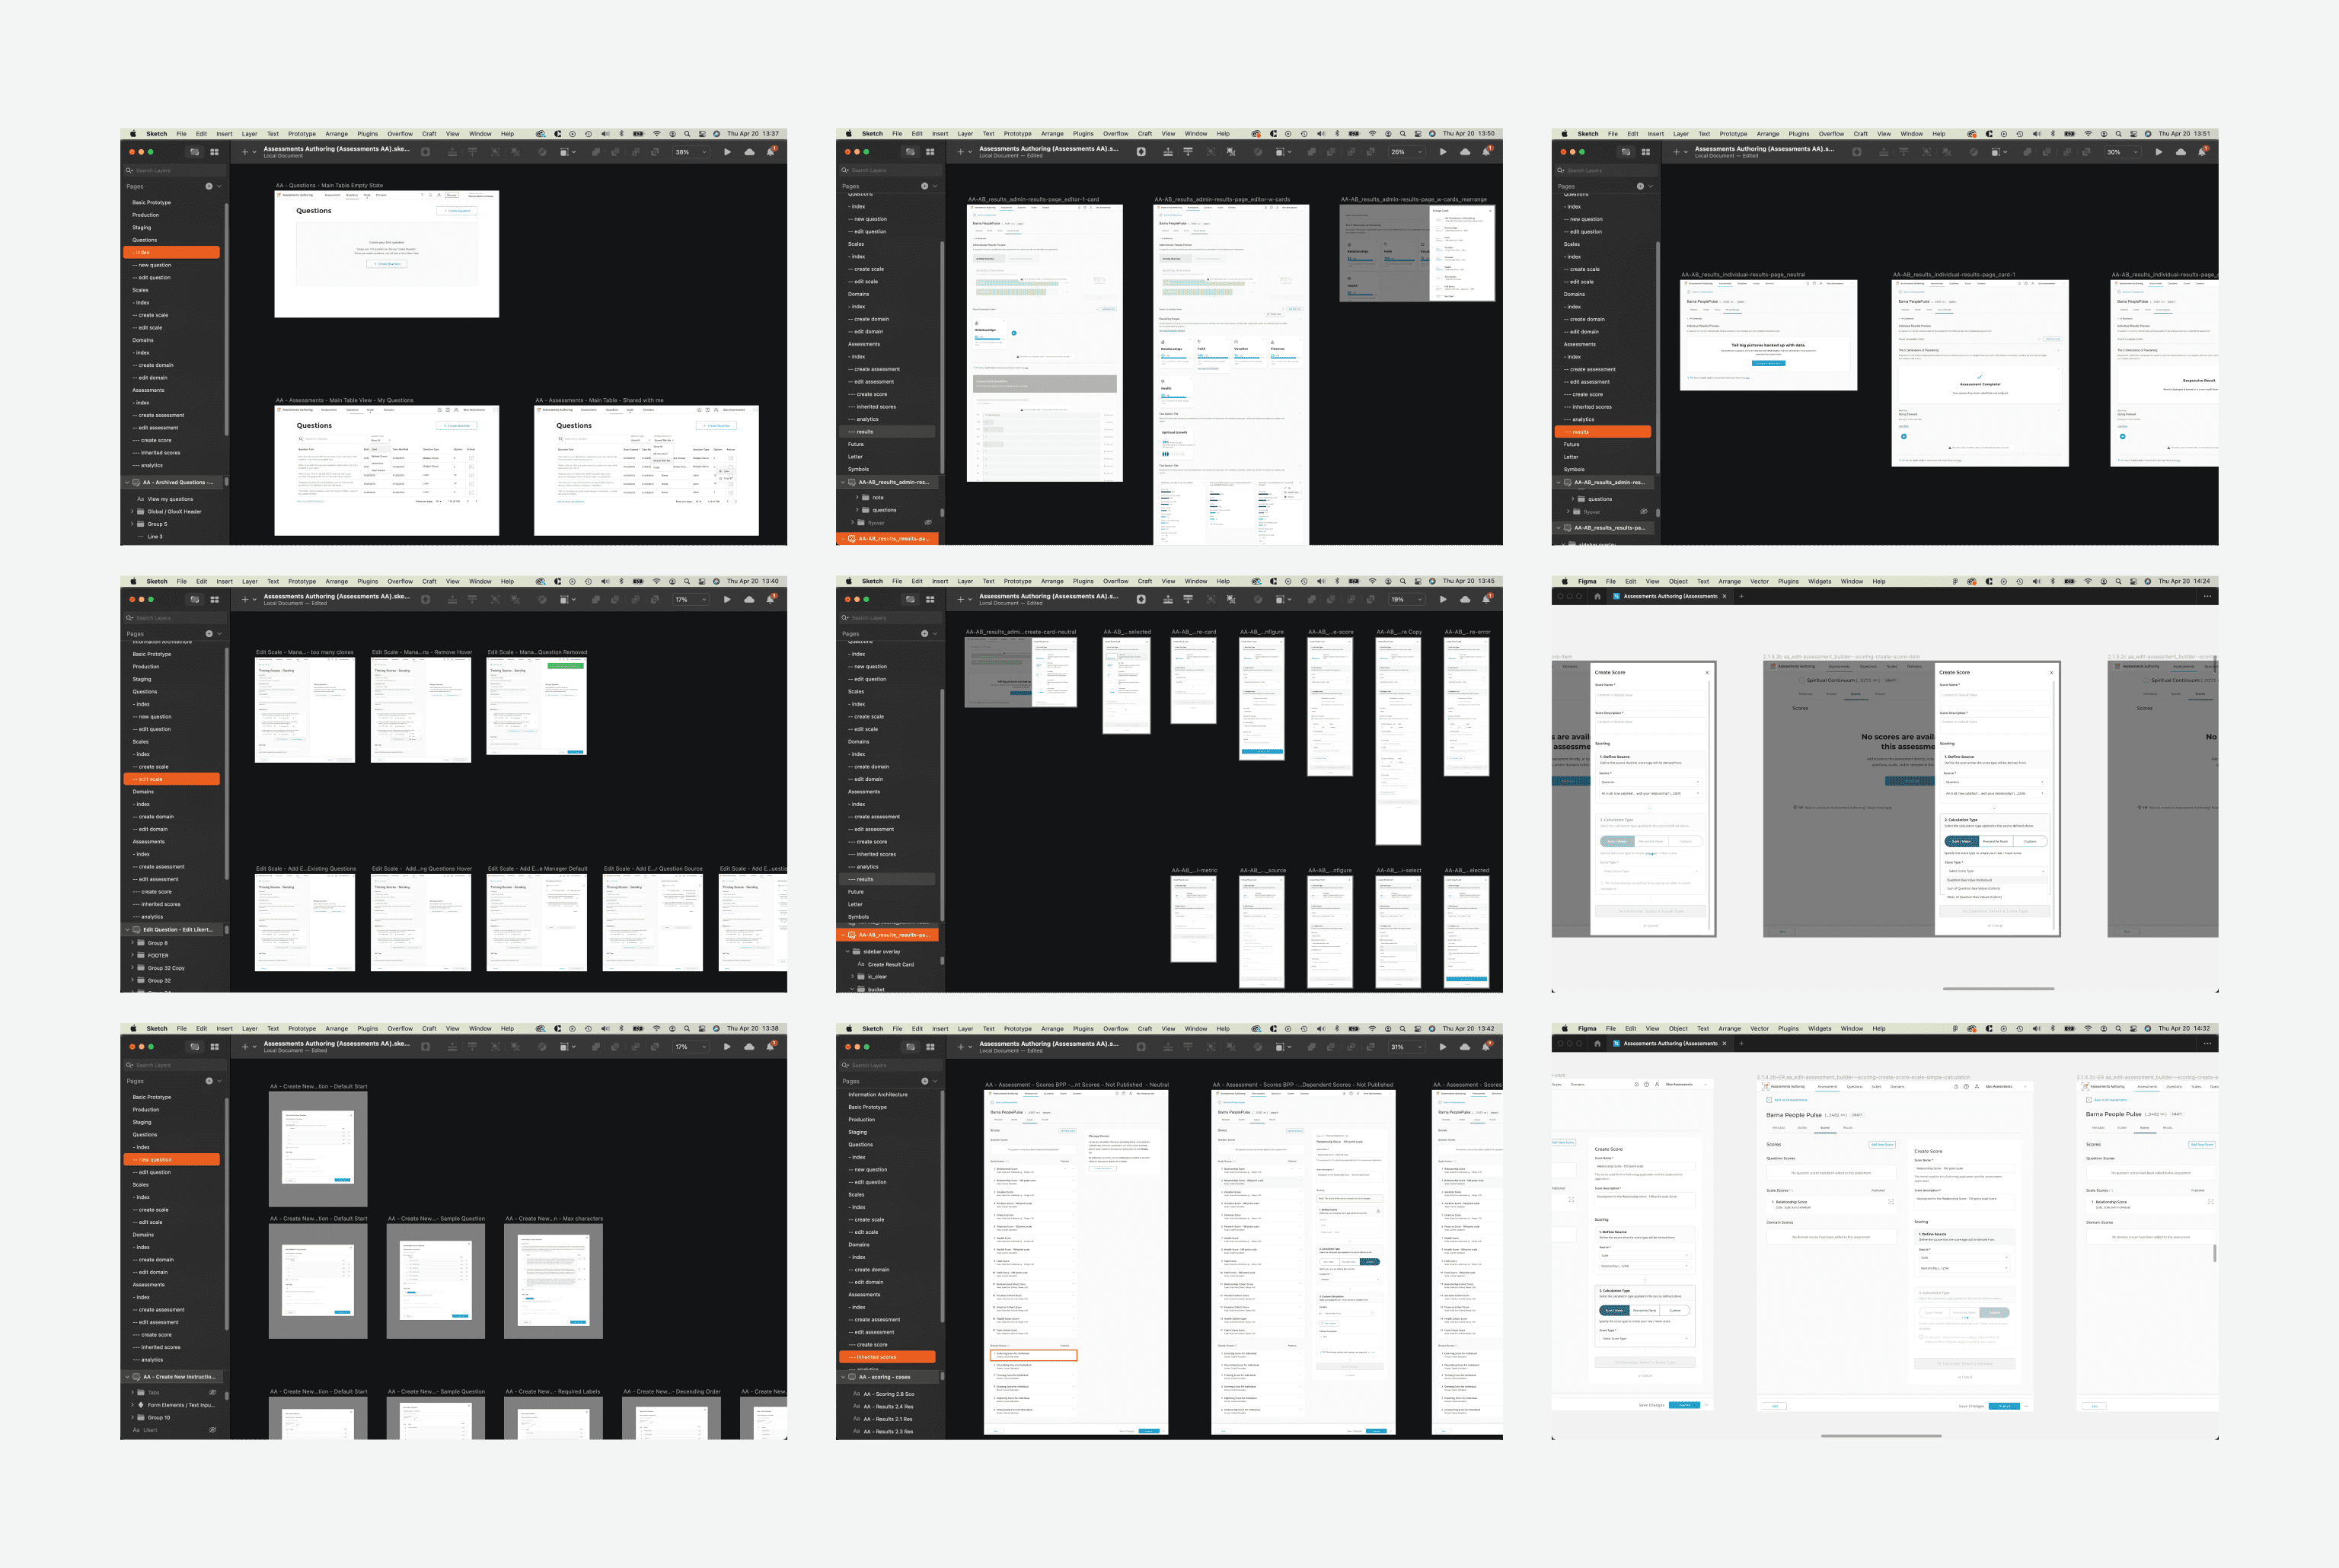Viewport: 2339px width, 1568px height.
Task: Click the Subtract boolean icon in 13:38 window
Action: 616,1047
